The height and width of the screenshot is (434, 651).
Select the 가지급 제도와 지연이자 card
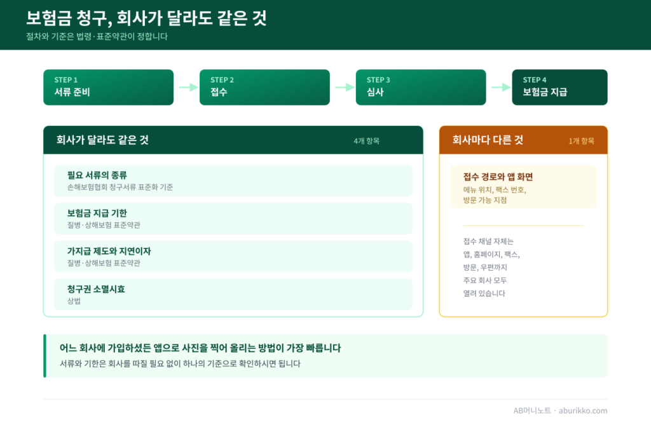[233, 257]
